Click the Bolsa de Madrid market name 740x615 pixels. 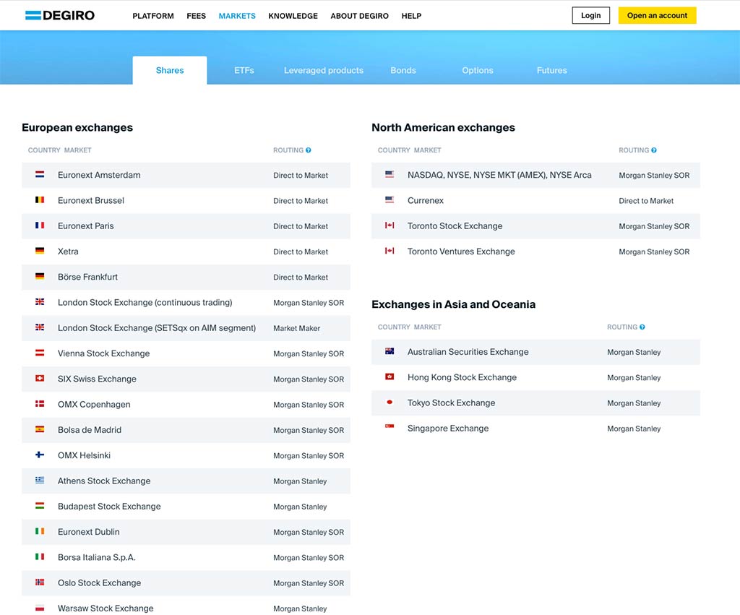coord(90,430)
